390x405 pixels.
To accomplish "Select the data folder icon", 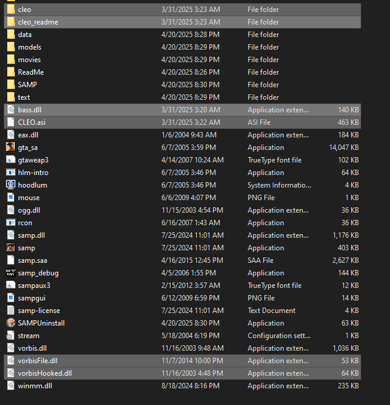I will (11, 35).
